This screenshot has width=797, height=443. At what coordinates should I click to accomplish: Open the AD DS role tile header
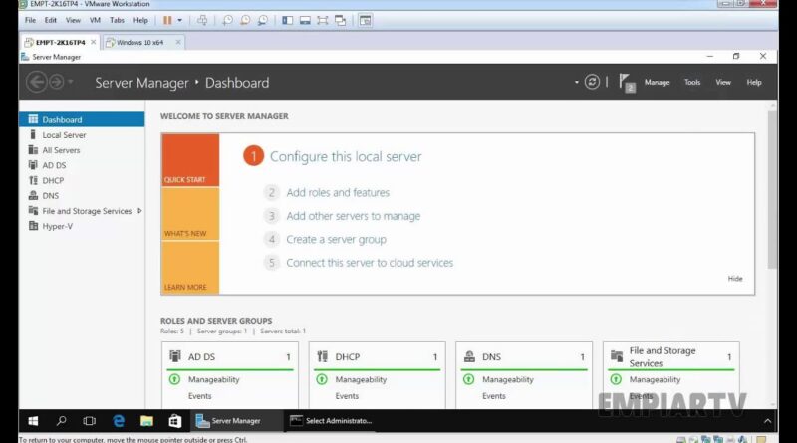pos(230,356)
